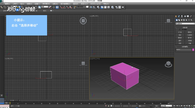Switch to the Modify panel tab icon

coord(179,16)
